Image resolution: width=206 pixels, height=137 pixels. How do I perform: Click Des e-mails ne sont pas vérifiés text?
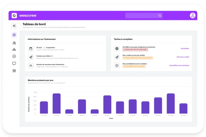[x=134, y=55]
